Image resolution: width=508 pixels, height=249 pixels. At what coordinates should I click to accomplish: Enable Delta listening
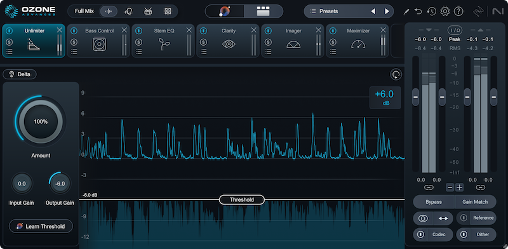pyautogui.click(x=20, y=74)
